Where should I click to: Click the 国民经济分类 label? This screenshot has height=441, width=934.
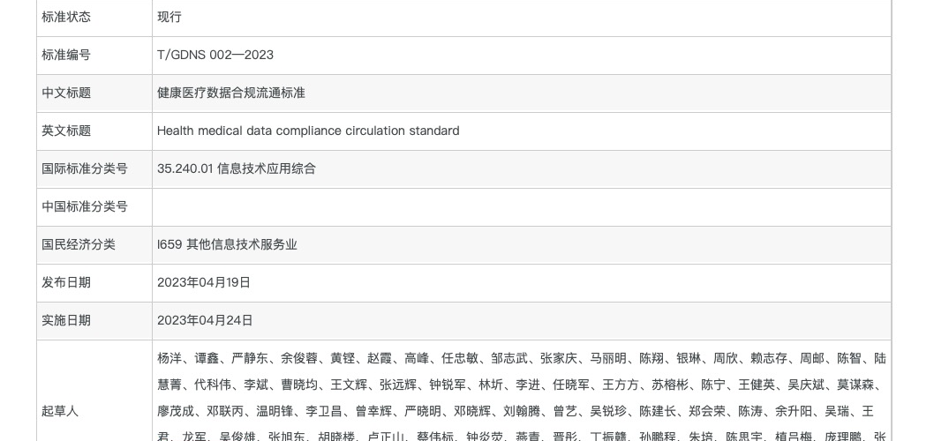(79, 244)
